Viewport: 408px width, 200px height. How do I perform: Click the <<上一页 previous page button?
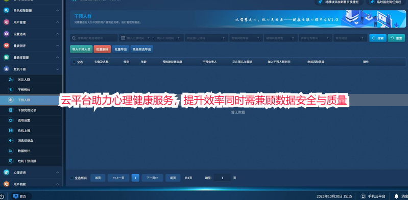118,178
